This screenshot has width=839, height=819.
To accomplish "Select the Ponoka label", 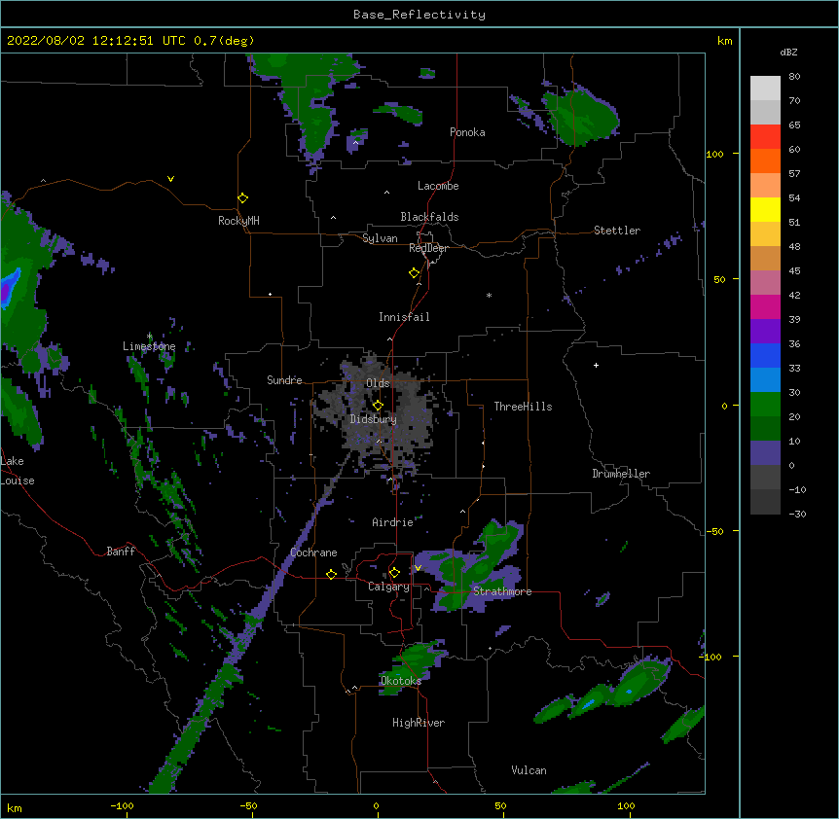I will click(467, 132).
